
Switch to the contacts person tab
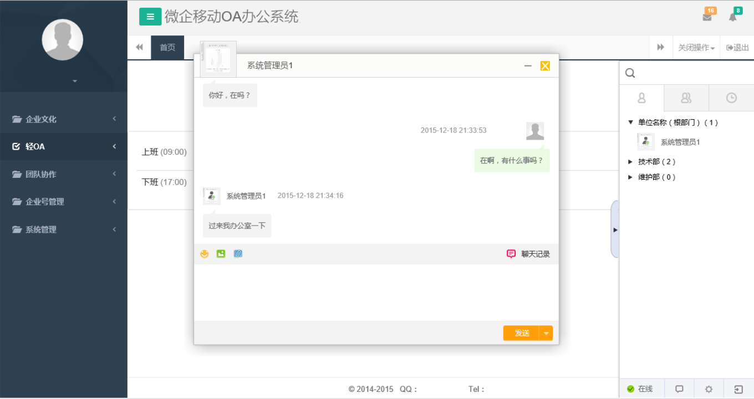(641, 98)
